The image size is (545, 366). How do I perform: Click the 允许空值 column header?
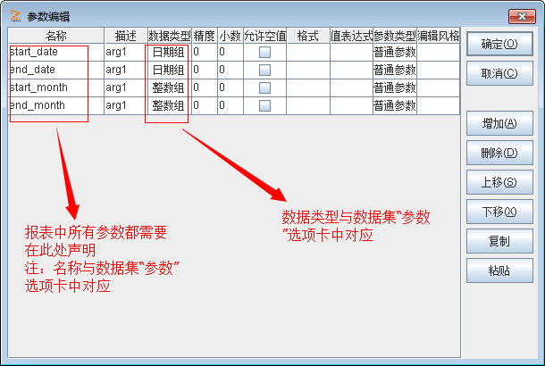tap(264, 36)
